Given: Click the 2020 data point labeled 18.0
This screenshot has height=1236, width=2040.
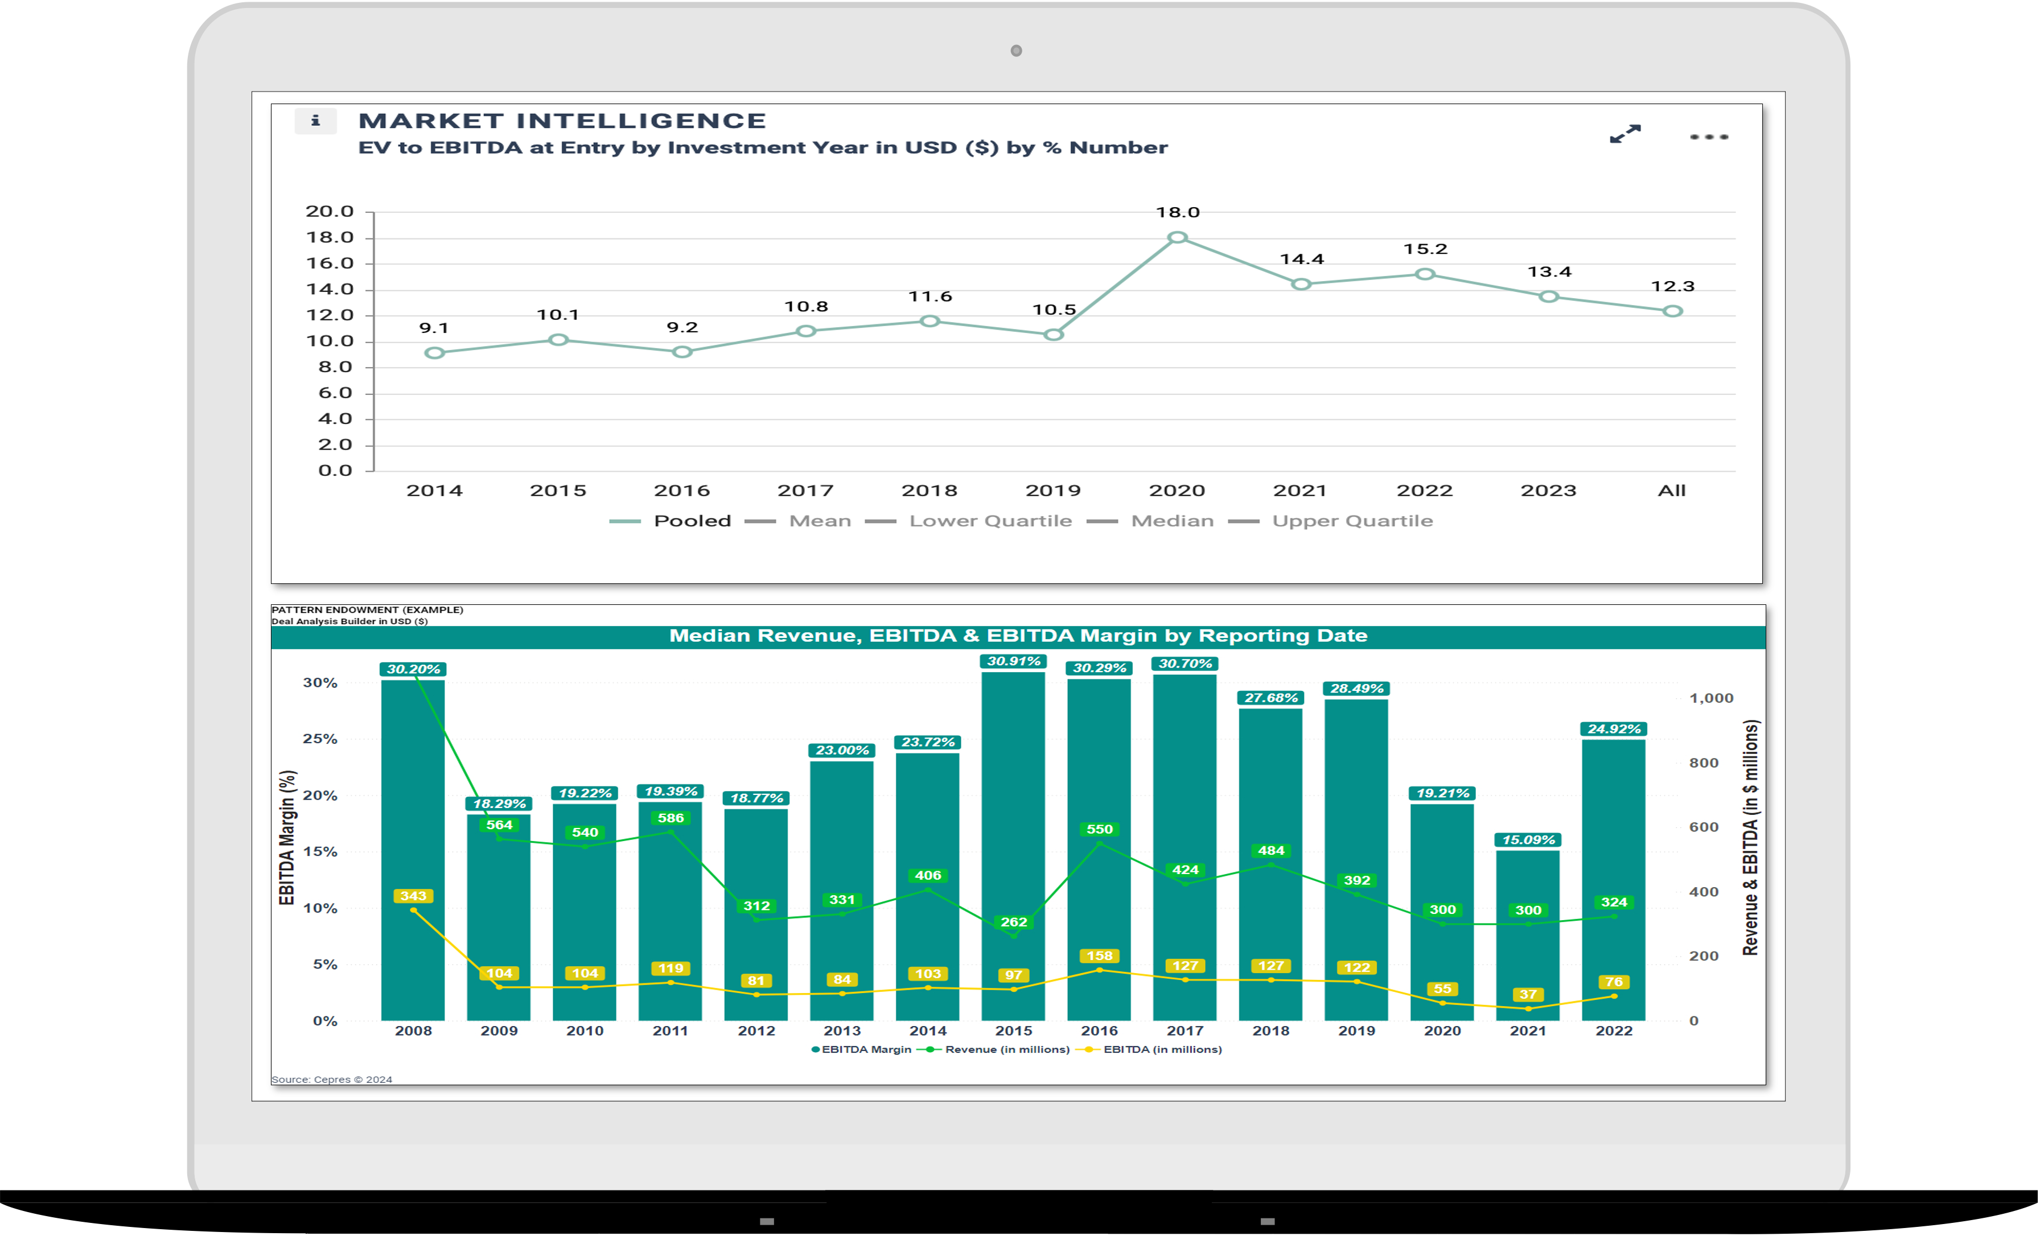Looking at the screenshot, I should tap(1177, 238).
